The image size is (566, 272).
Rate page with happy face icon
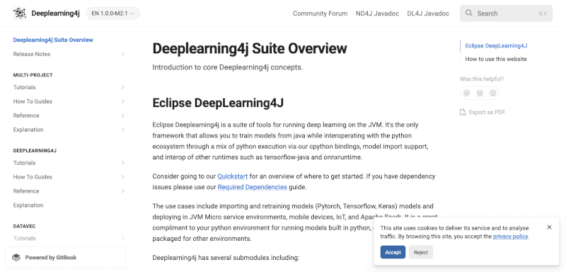pos(493,93)
